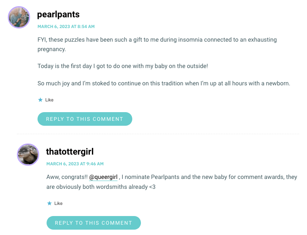
Task: Click the dotted divider between comments
Action: coord(158,134)
